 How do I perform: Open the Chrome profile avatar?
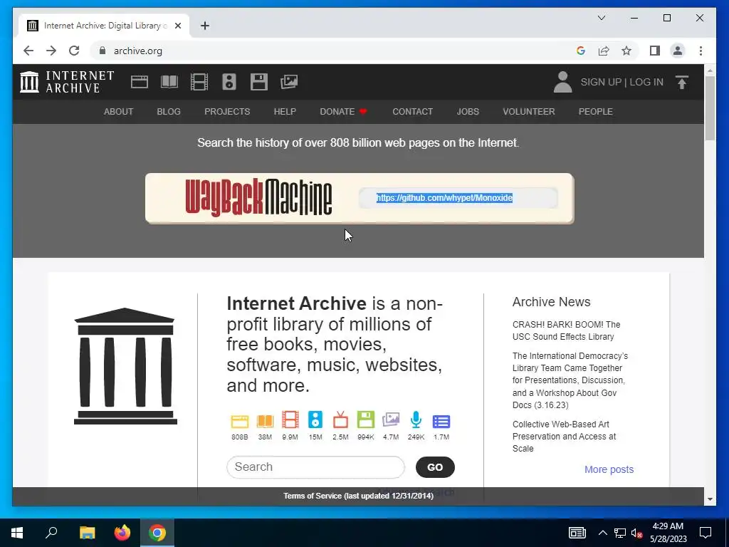tap(678, 51)
